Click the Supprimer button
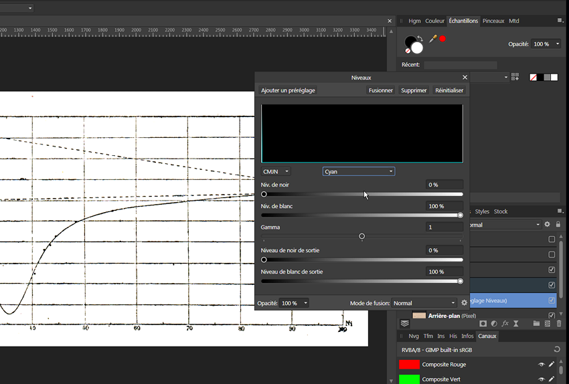569x384 pixels. pyautogui.click(x=414, y=90)
